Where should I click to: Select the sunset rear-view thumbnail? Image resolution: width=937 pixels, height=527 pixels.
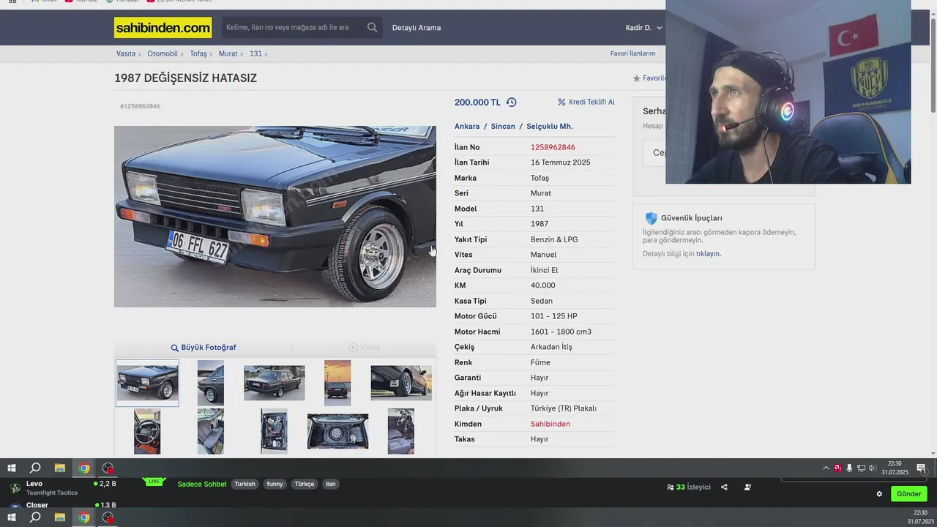(337, 383)
